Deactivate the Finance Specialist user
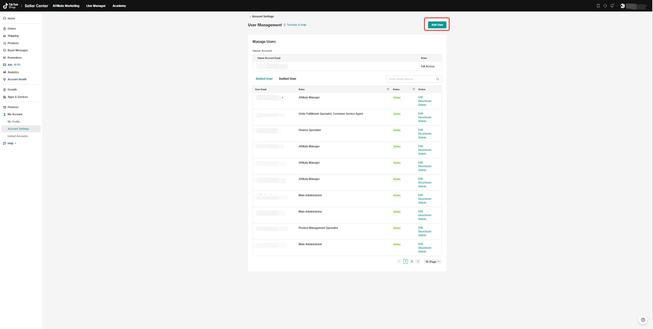 pos(425,134)
